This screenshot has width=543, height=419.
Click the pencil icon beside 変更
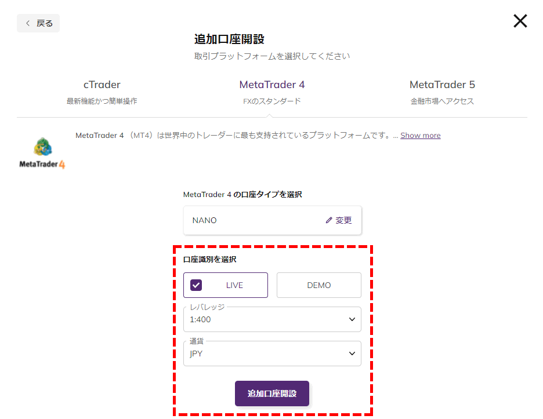coord(328,220)
